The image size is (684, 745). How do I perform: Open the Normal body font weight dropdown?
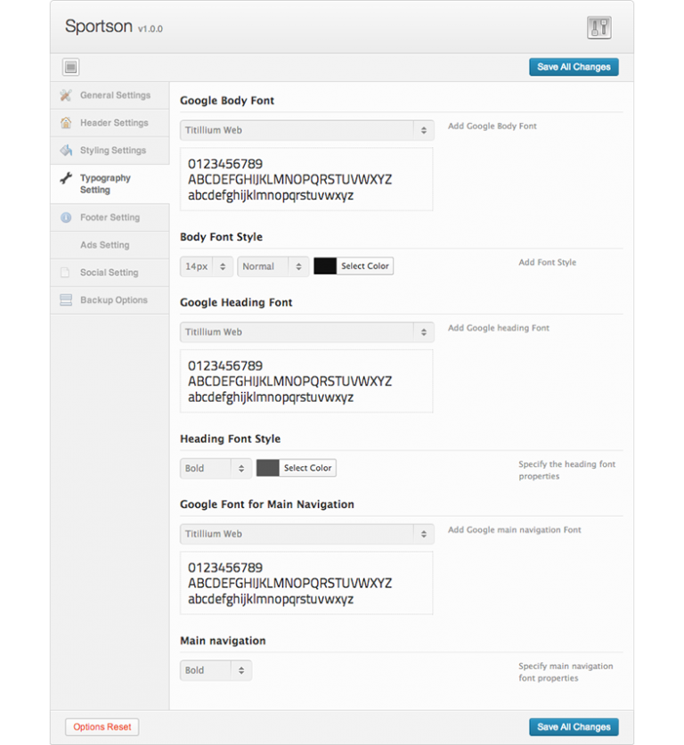pyautogui.click(x=273, y=266)
